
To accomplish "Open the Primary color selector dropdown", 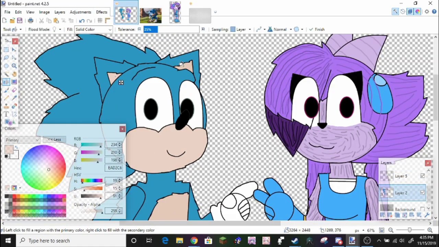I will coord(22,140).
